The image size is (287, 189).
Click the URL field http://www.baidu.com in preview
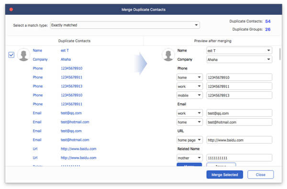[x=239, y=140]
